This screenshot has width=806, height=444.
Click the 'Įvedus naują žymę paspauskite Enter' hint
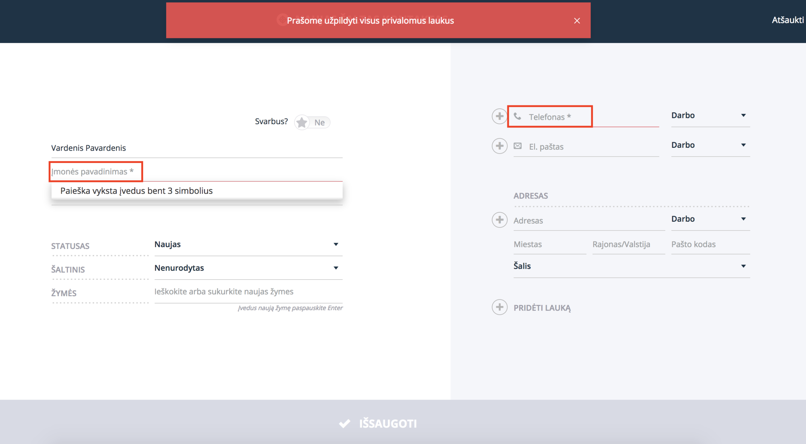(x=290, y=308)
